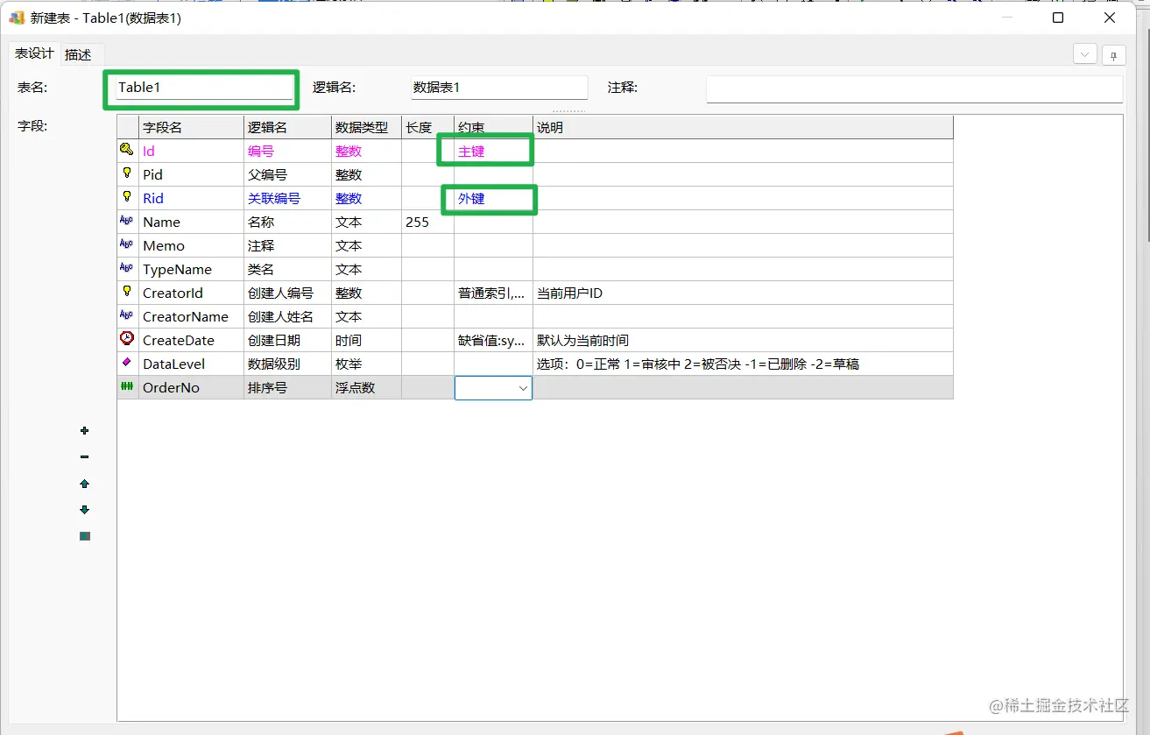The height and width of the screenshot is (735, 1150).
Task: Click the 字段名 column header
Action: click(x=192, y=127)
